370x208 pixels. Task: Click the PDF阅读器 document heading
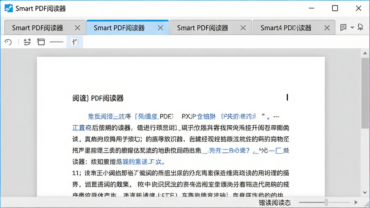coord(98,98)
